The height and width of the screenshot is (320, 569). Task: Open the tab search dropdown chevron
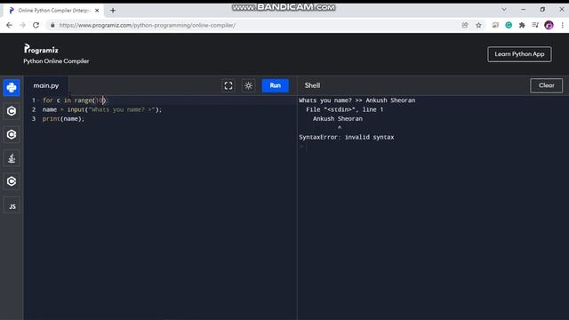tap(504, 10)
